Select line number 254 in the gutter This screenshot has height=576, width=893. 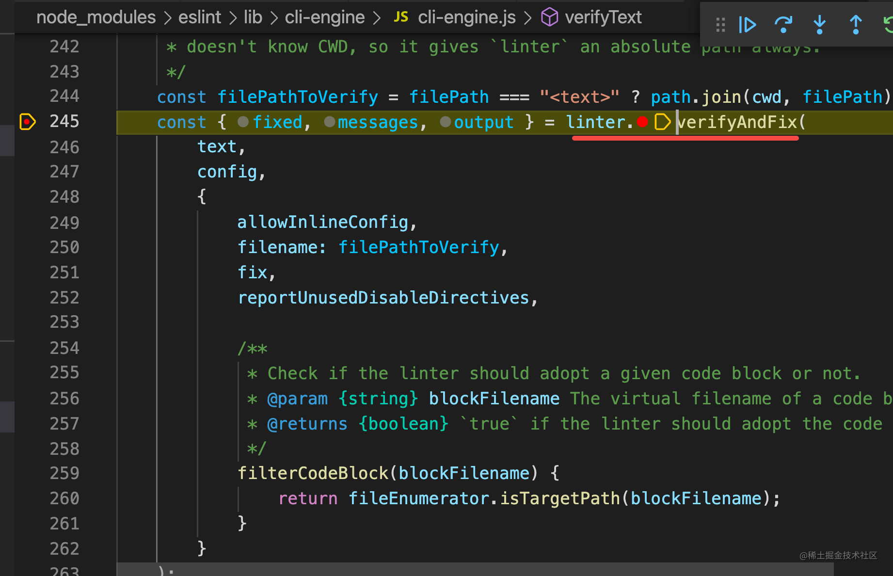[x=64, y=348]
